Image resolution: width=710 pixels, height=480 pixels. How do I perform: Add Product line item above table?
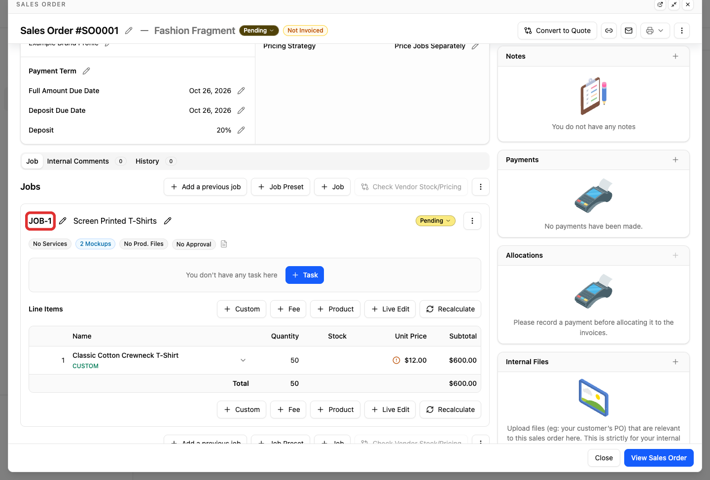(335, 309)
